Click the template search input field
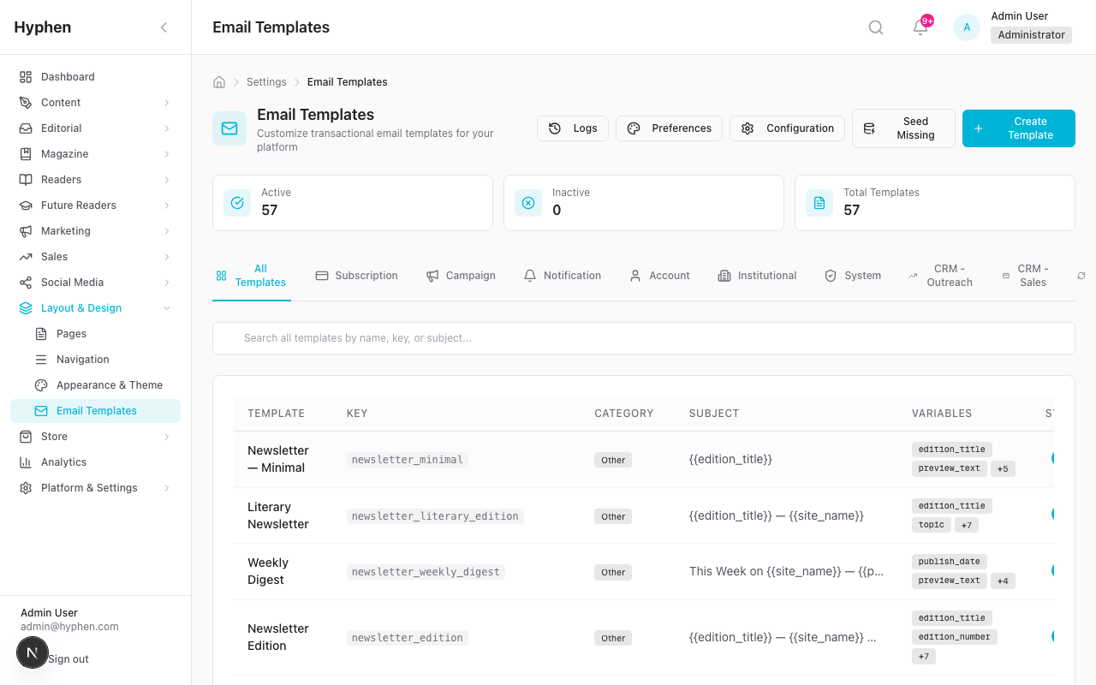 click(x=644, y=337)
